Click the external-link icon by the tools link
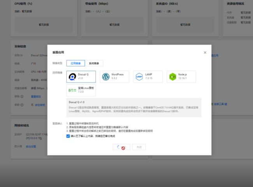This screenshot has width=253, height=187. tap(226, 104)
